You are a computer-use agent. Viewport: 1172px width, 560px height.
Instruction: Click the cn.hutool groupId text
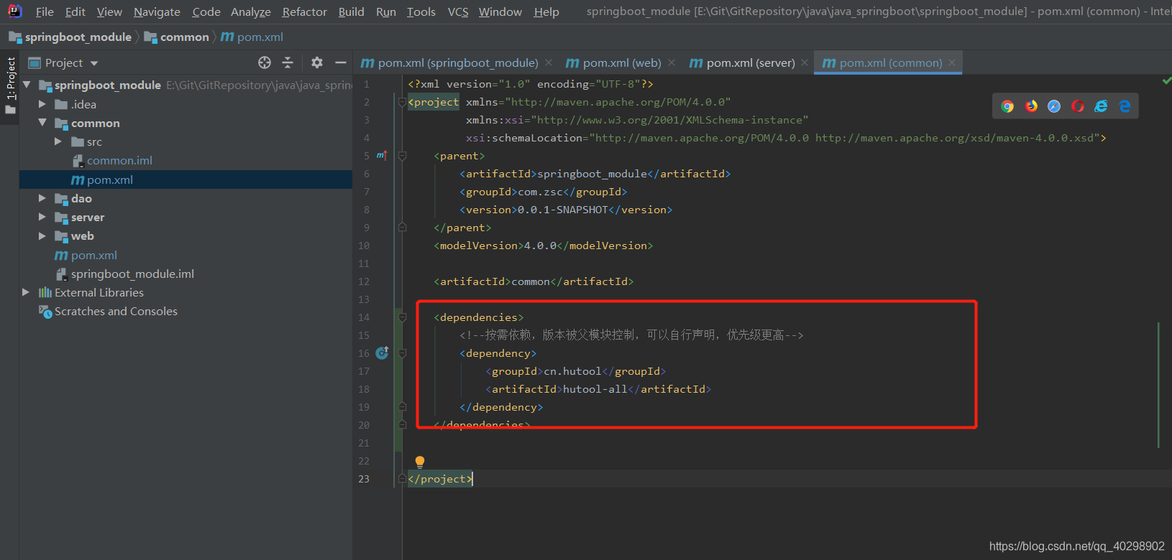(572, 371)
